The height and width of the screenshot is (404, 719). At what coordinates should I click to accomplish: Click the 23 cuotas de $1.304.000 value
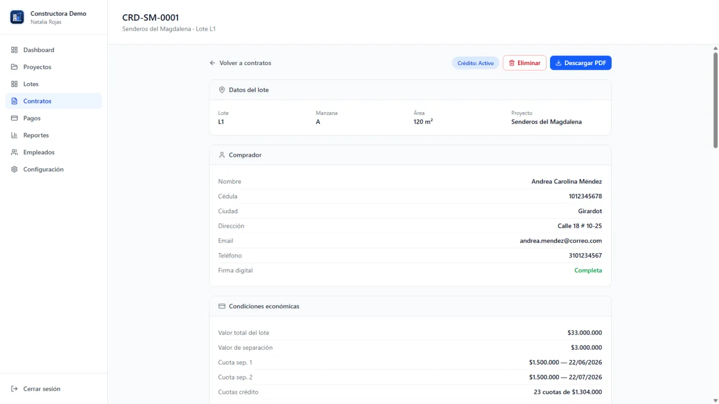[x=568, y=392]
